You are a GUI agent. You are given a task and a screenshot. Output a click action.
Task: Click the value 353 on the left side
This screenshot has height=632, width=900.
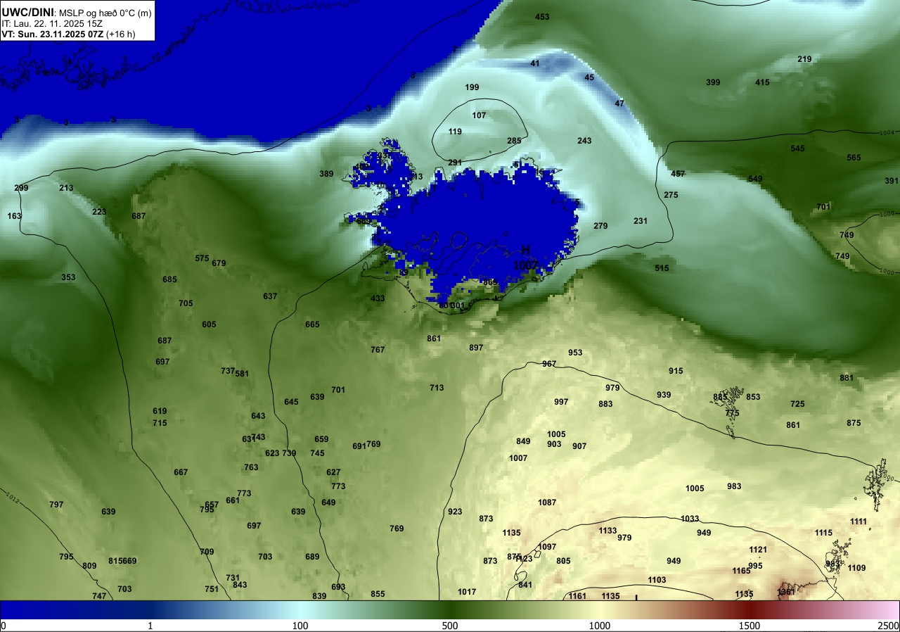[68, 277]
